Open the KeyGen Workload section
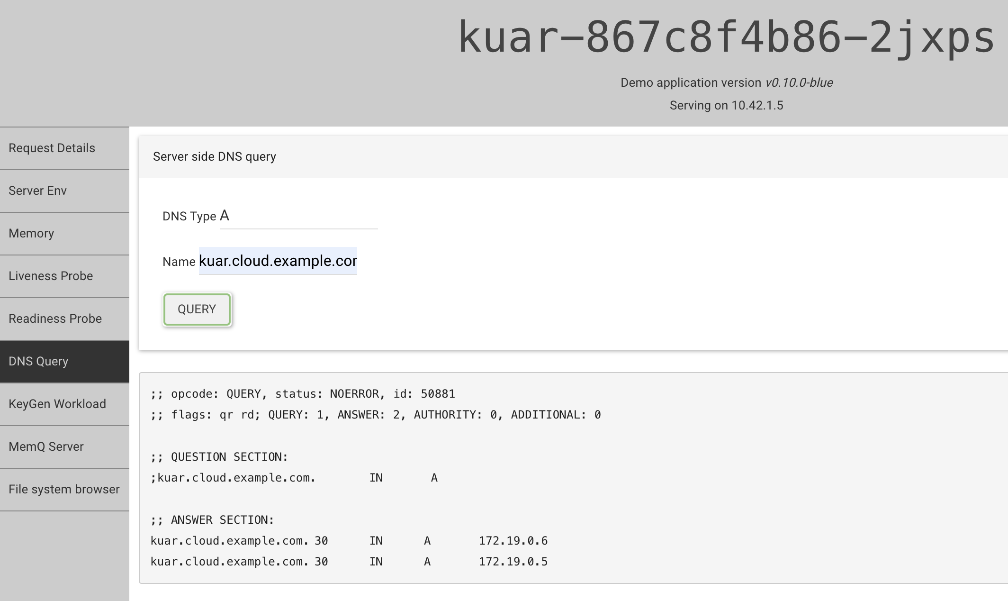The image size is (1008, 601). [57, 404]
